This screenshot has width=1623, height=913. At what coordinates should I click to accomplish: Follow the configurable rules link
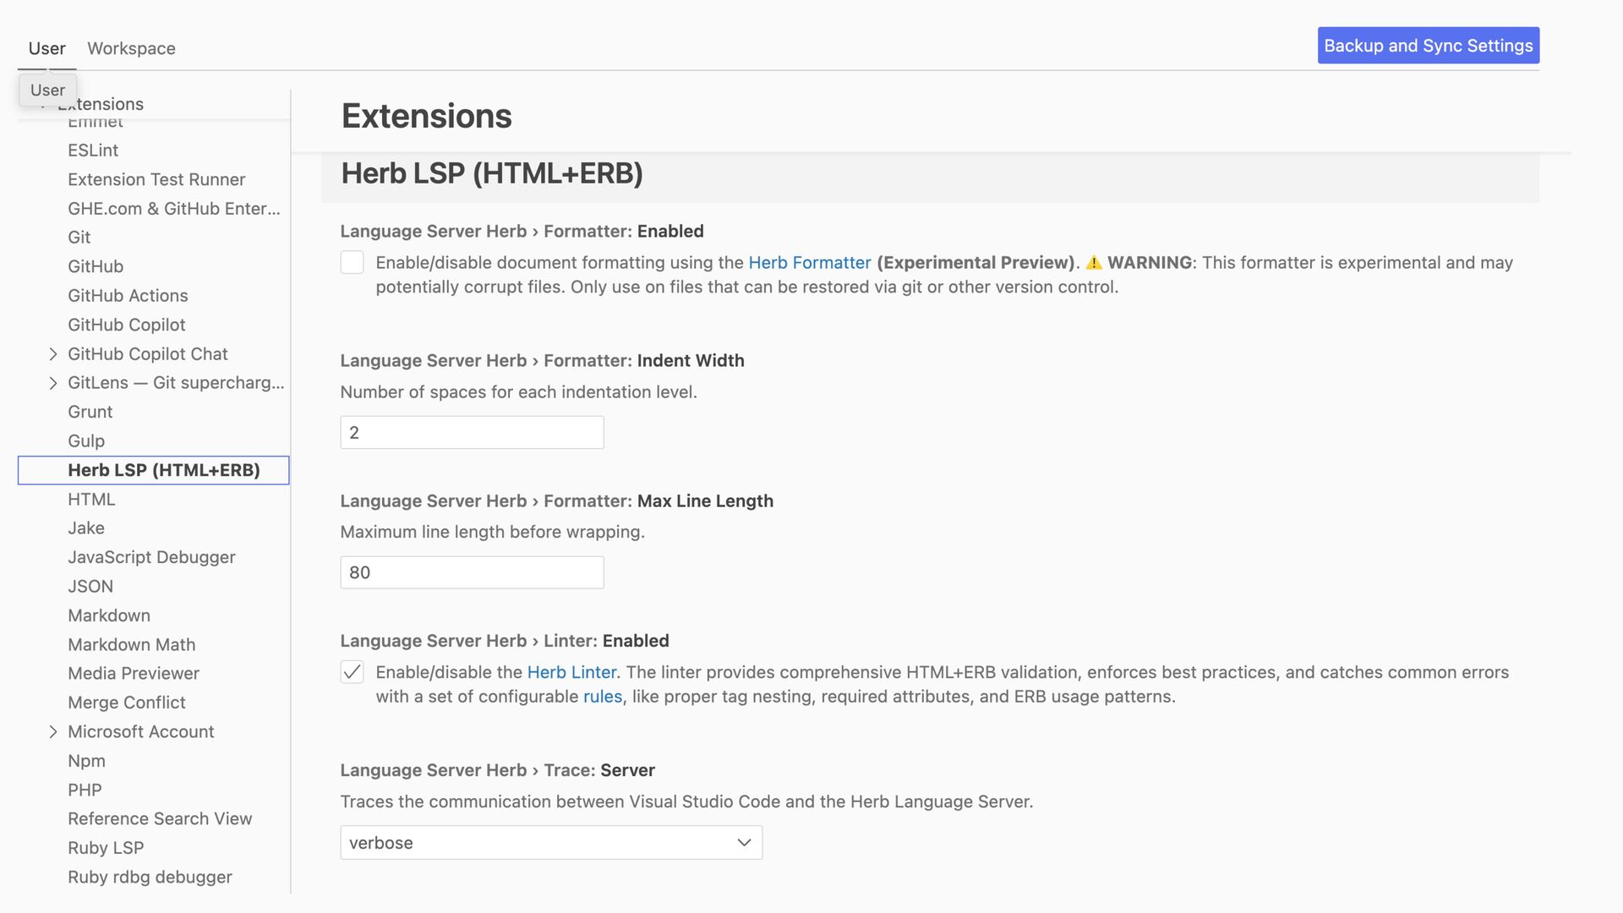pyautogui.click(x=603, y=697)
